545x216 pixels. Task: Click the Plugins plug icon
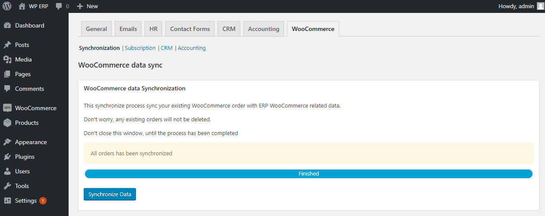tap(7, 157)
